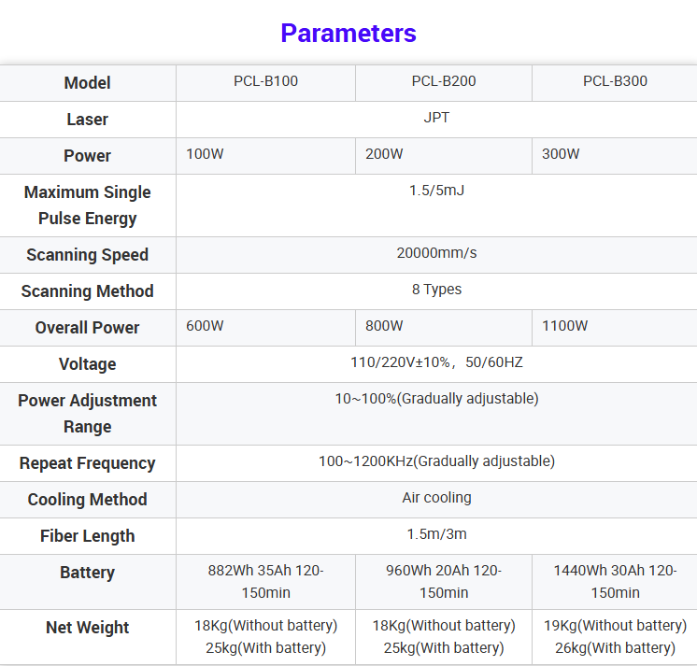Click the 8 Types scanning method value

pos(436,290)
